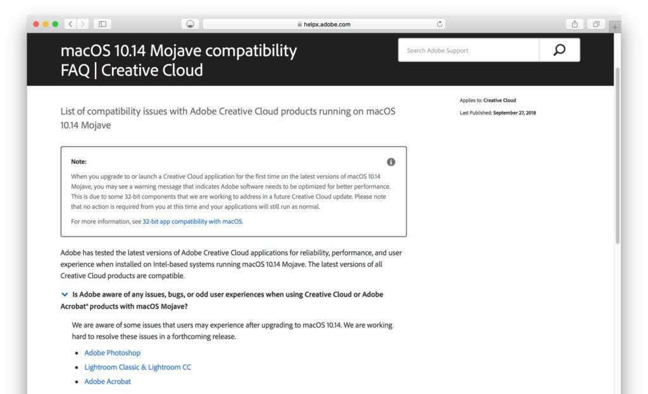Open the Share button in Safari toolbar
The image size is (648, 394).
point(575,24)
